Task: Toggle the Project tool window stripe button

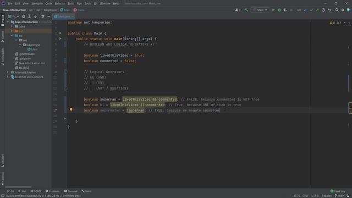Action: click(3, 21)
